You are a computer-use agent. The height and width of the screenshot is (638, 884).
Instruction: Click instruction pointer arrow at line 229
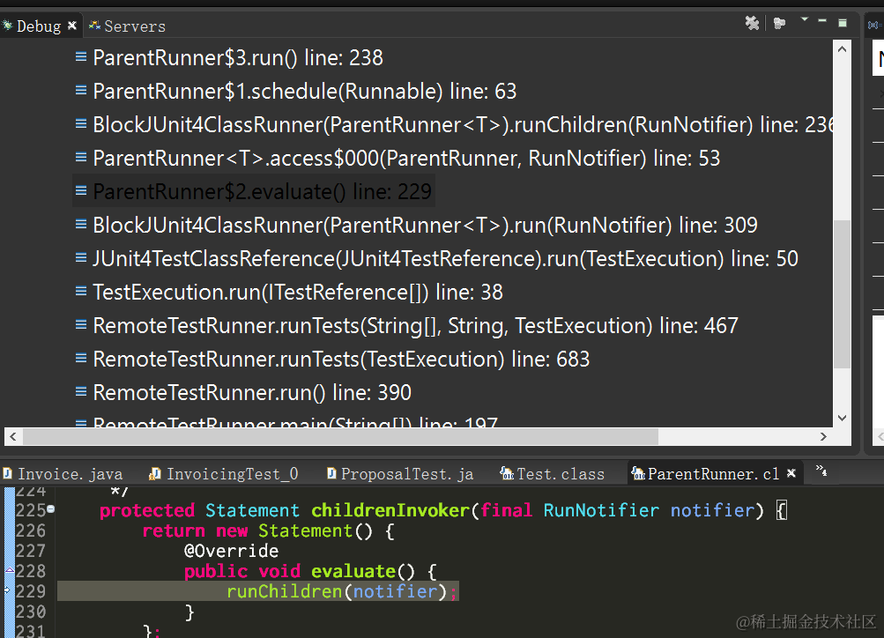8,590
